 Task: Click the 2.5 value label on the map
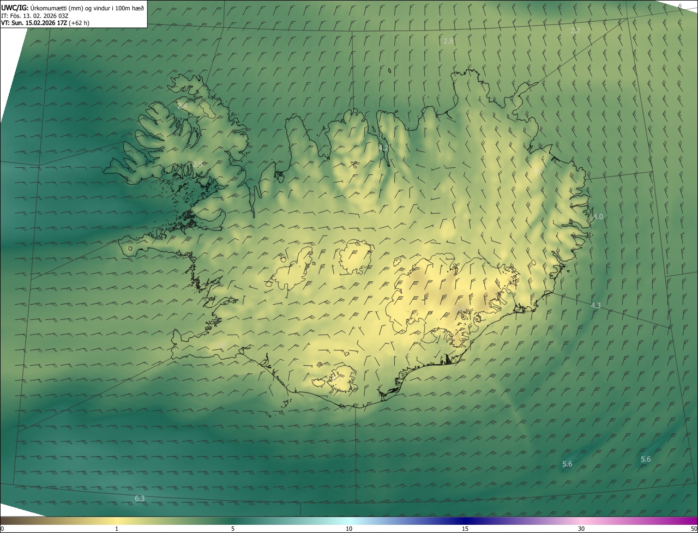click(197, 164)
